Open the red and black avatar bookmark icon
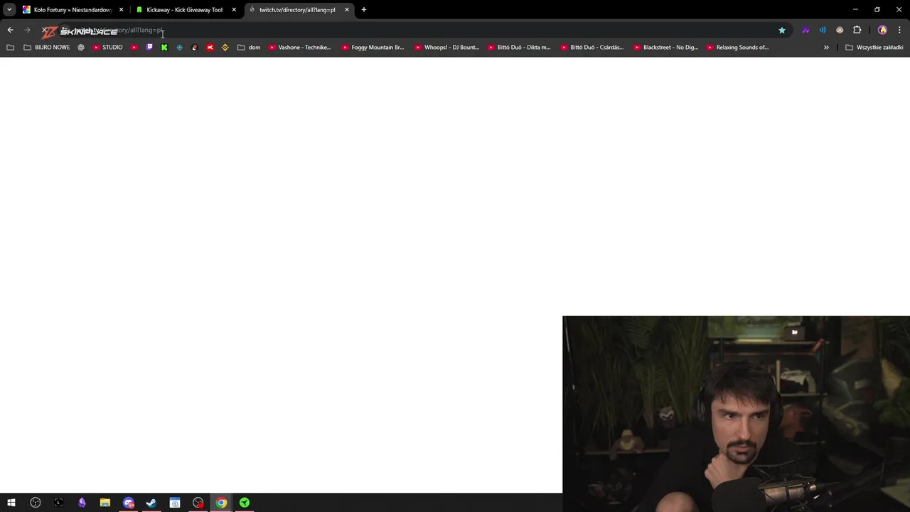This screenshot has height=512, width=910. coord(195,48)
